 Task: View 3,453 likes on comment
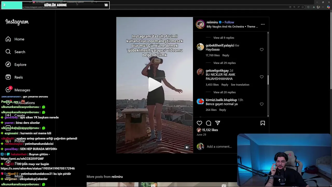point(212,85)
